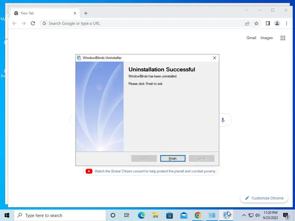This screenshot has height=221, width=295.
Task: Start voice search with microphone
Action: (223, 120)
